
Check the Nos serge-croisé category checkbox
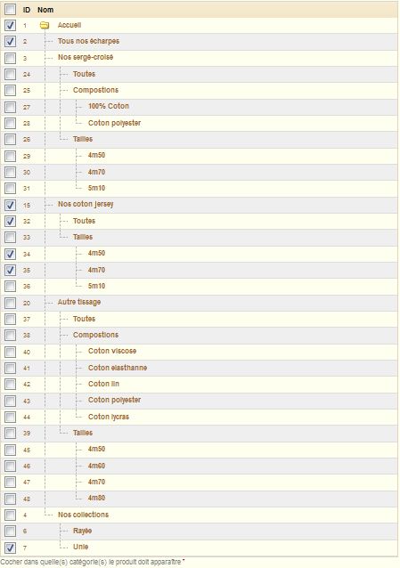10,58
